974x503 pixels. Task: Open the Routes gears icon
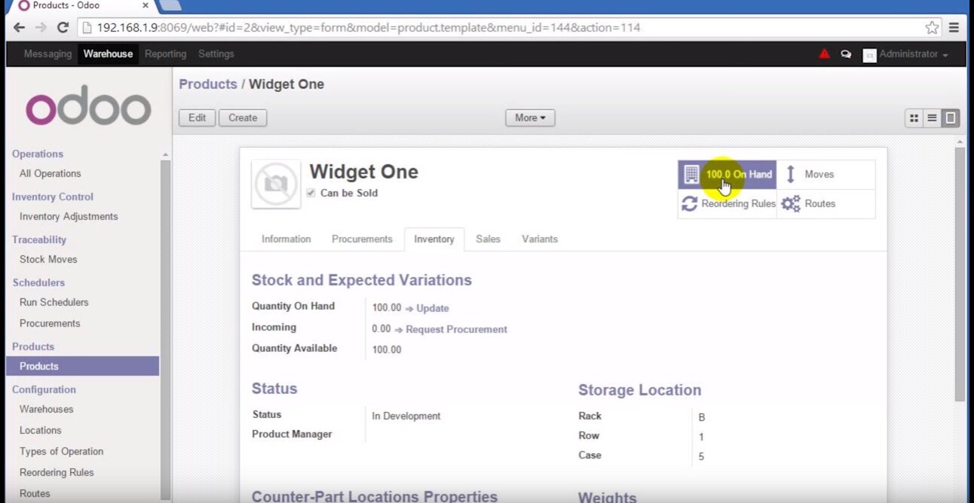[790, 203]
